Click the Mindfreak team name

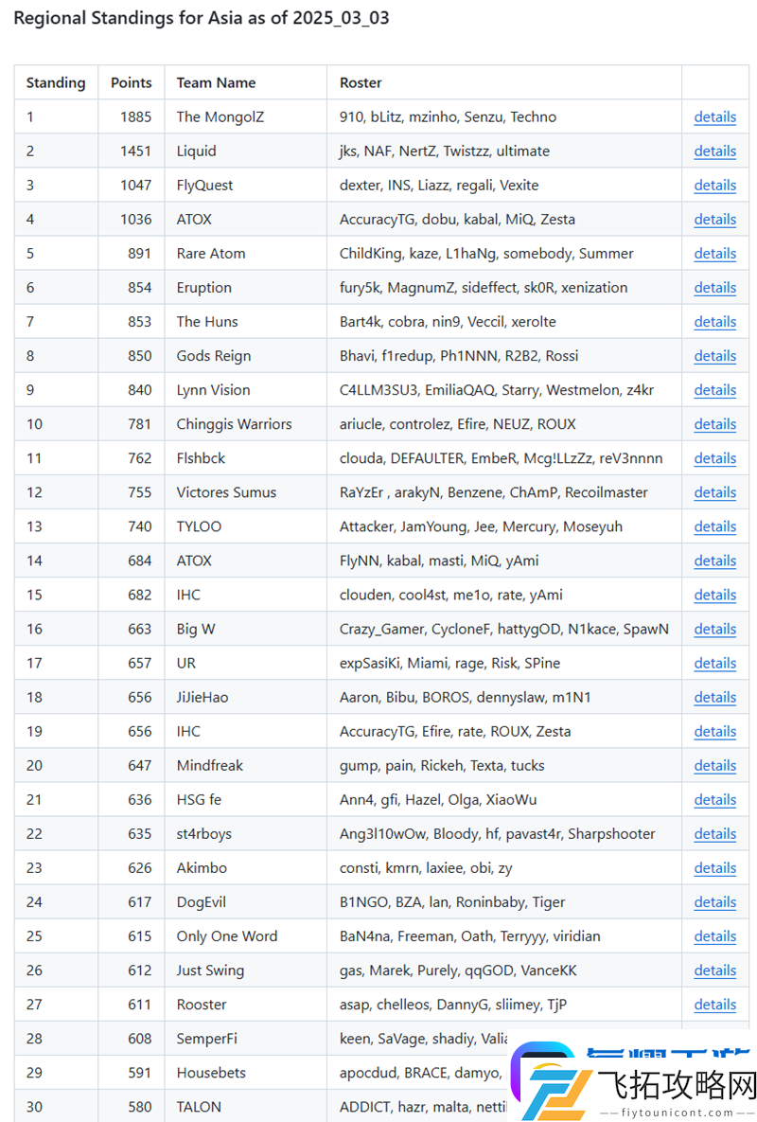(x=209, y=766)
